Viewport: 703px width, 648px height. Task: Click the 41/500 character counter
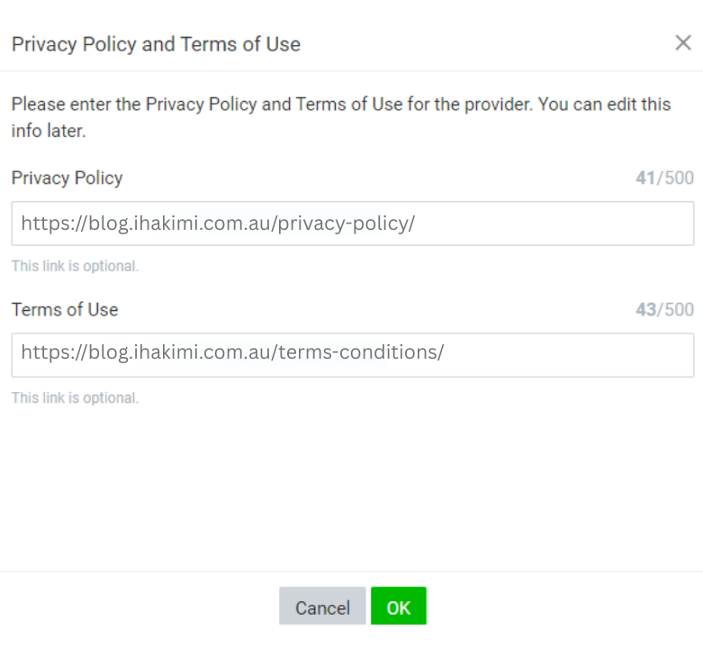(x=664, y=178)
